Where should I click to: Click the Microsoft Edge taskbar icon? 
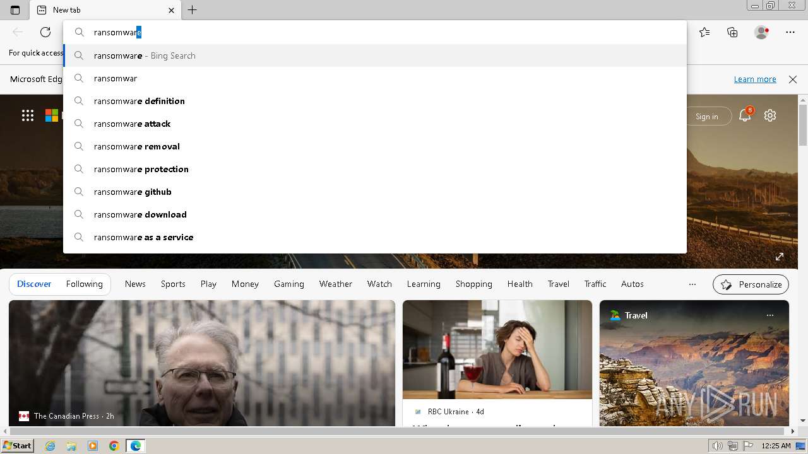136,446
